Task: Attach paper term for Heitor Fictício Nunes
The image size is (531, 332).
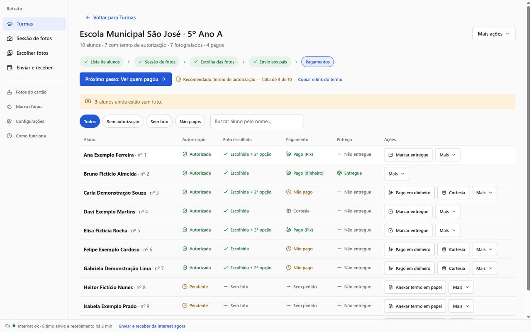Action: [x=415, y=287]
